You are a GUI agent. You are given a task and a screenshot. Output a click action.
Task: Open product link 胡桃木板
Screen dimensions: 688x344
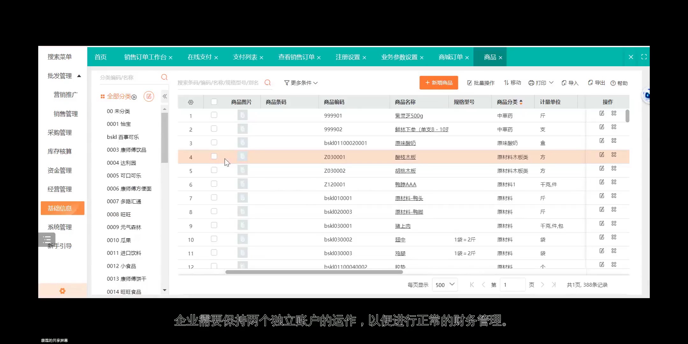pos(406,170)
